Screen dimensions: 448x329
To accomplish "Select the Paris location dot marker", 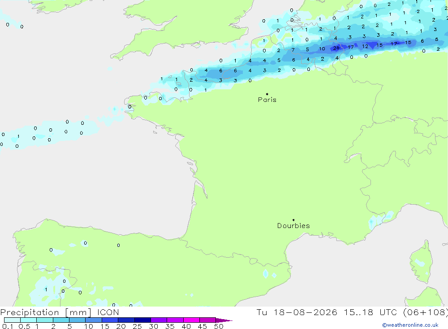I will [267, 94].
